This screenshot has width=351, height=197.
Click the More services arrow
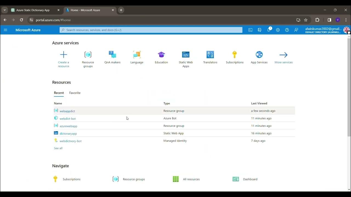coord(284,55)
